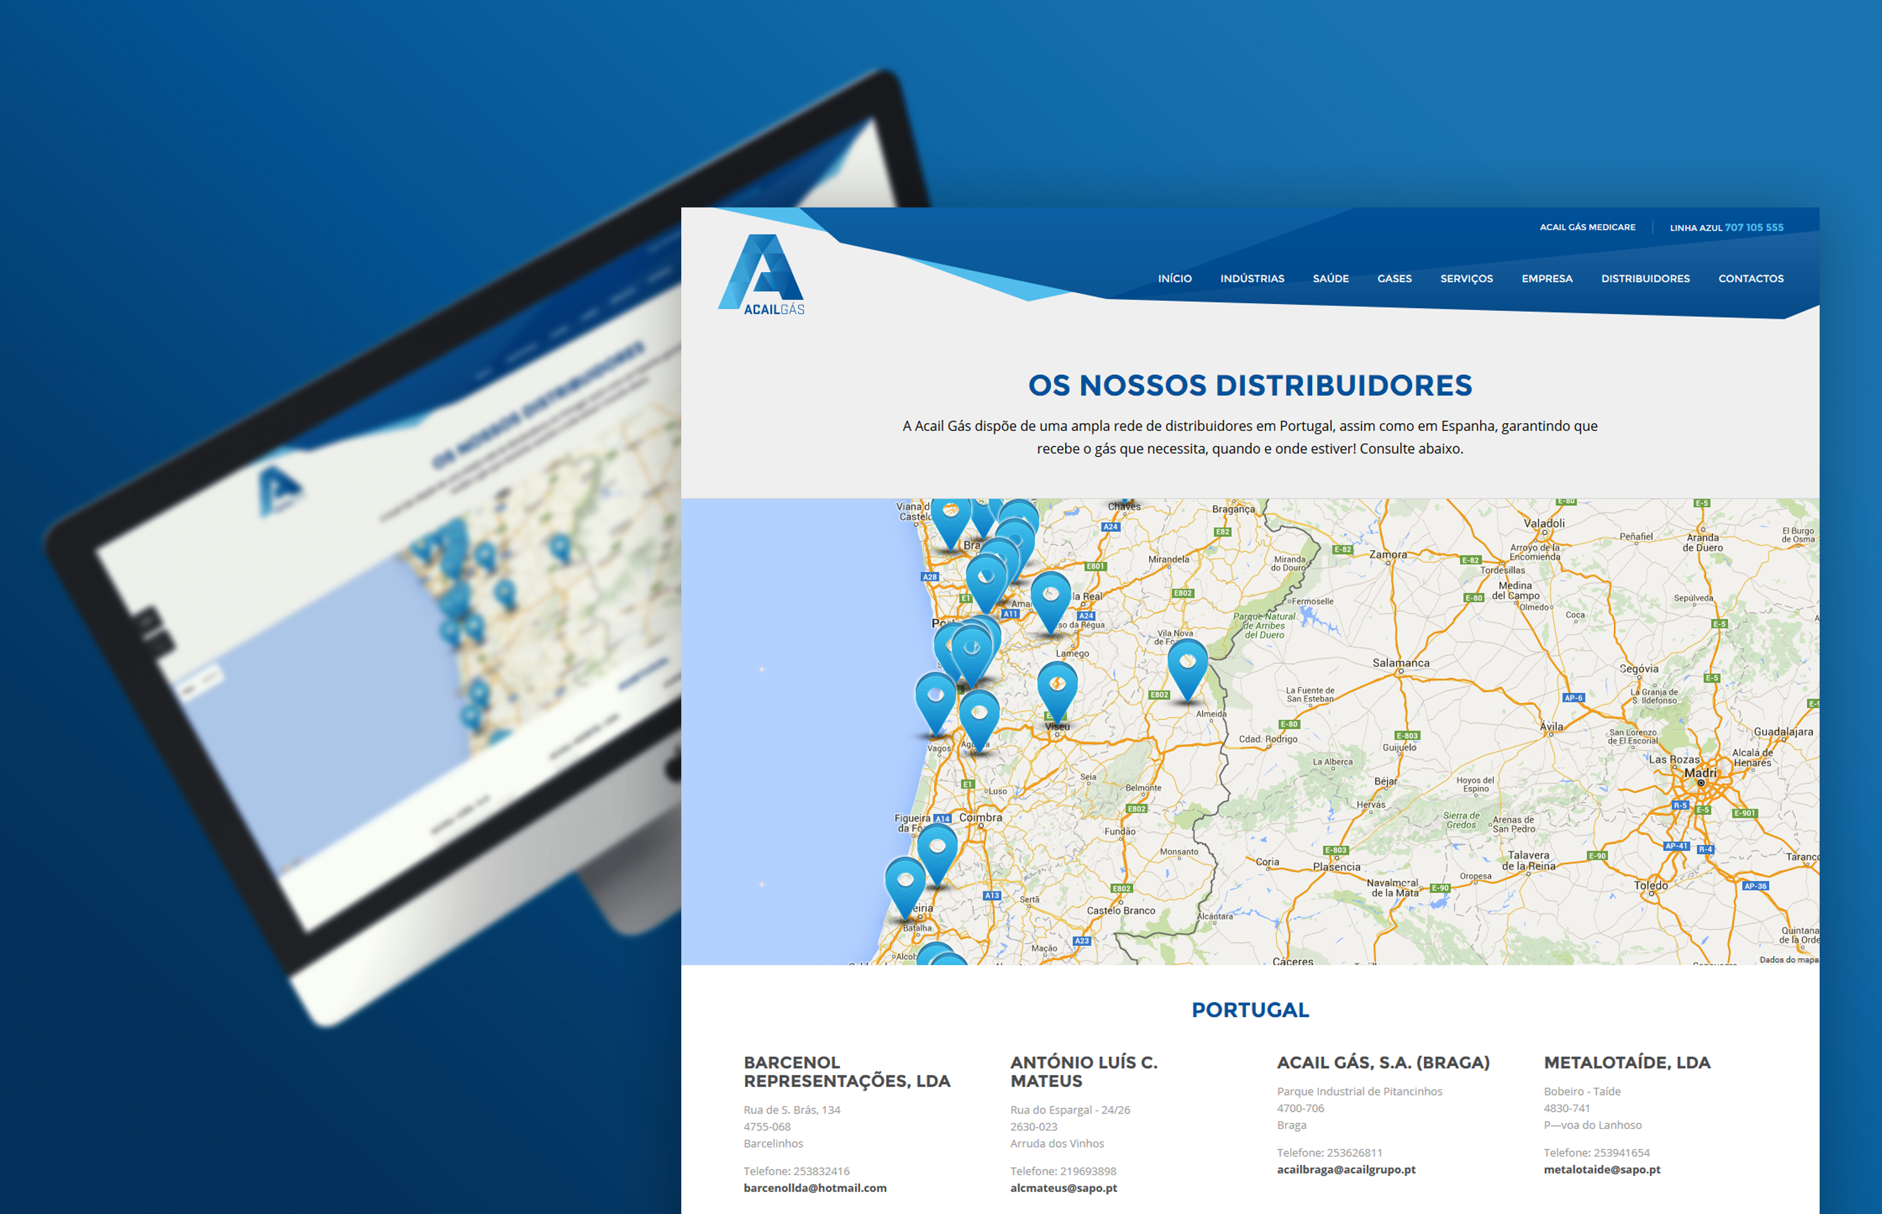
Task: Click the Acail Gás, S.A. (Braga) heading
Action: tap(1382, 1062)
